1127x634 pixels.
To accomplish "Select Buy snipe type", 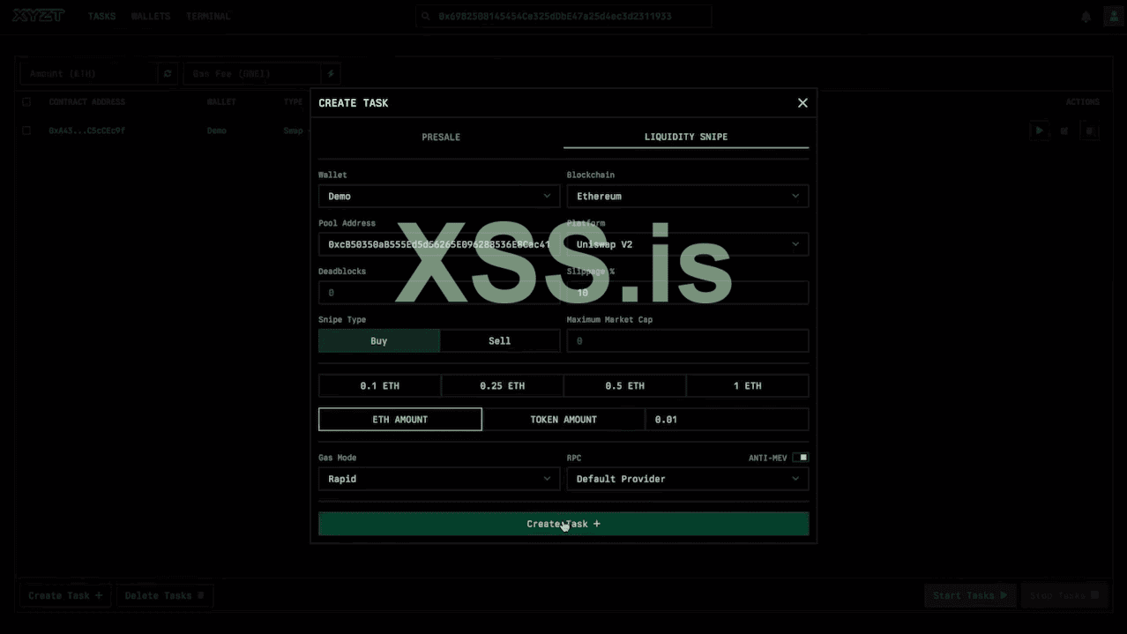I will (x=378, y=341).
